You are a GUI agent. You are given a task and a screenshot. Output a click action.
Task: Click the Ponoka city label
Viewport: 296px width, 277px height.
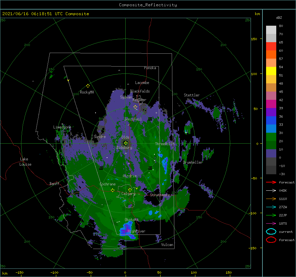coord(150,68)
